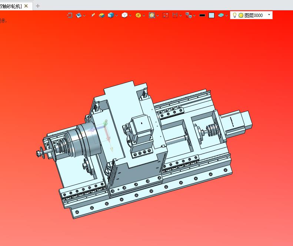Pick the black line color swatch
The width and height of the screenshot is (293, 246).
pos(202,15)
